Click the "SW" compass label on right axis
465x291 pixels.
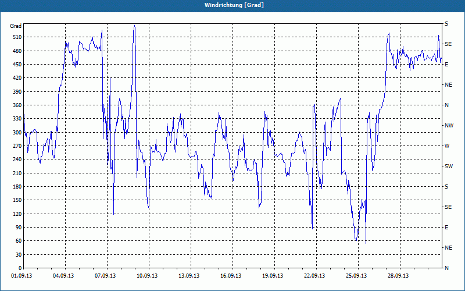tap(449, 166)
